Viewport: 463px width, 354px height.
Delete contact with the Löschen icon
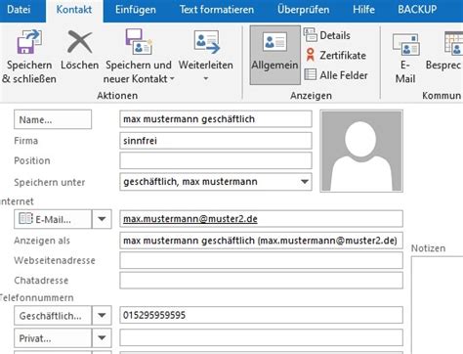click(x=79, y=42)
